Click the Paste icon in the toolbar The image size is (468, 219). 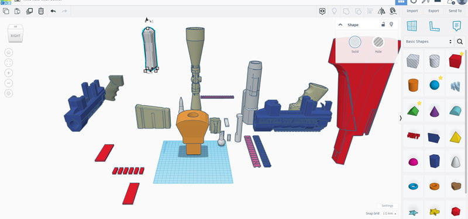tap(18, 11)
